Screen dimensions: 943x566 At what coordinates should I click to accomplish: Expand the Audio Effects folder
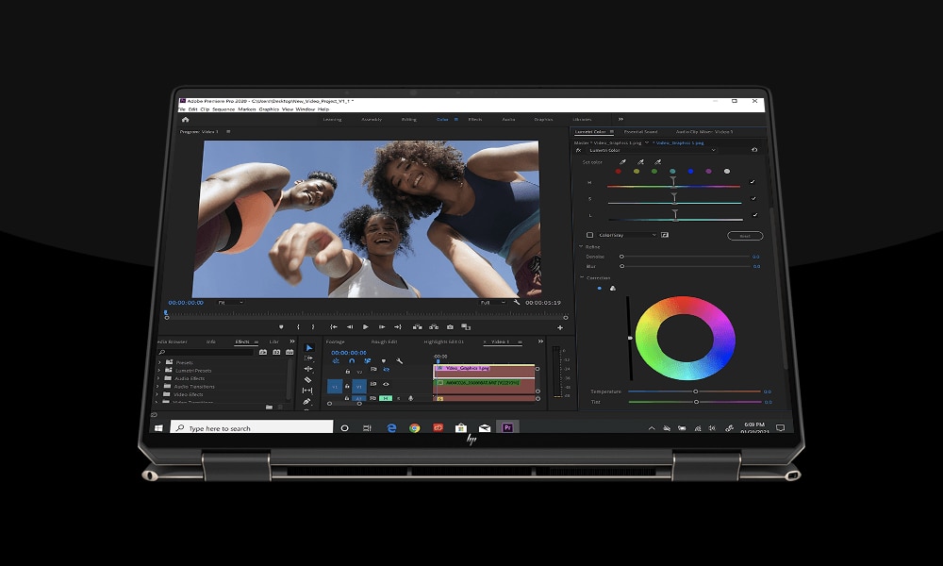pyautogui.click(x=158, y=378)
